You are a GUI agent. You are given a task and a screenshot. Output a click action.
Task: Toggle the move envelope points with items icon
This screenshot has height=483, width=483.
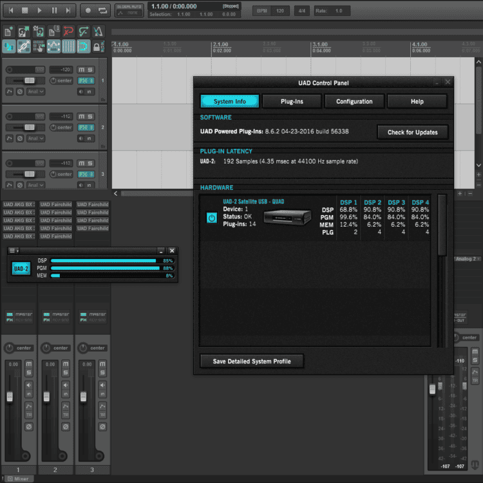[53, 47]
